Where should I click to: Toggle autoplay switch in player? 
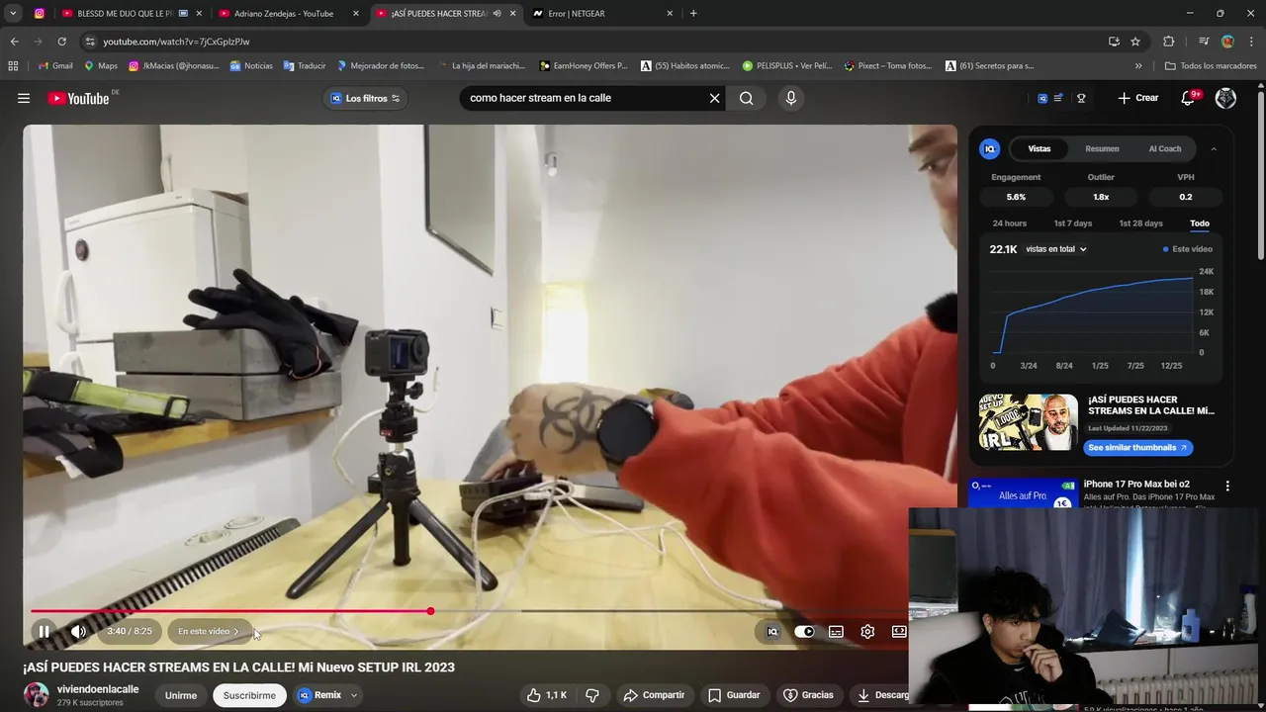point(804,631)
